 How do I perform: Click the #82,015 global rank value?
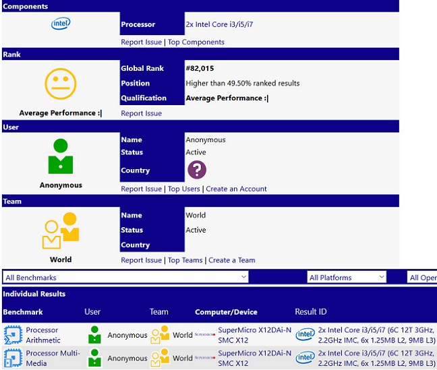click(200, 69)
